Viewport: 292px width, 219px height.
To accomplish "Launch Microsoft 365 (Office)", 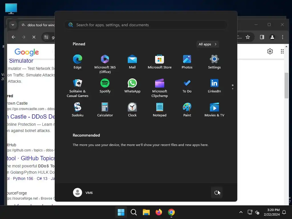I will 105,64.
